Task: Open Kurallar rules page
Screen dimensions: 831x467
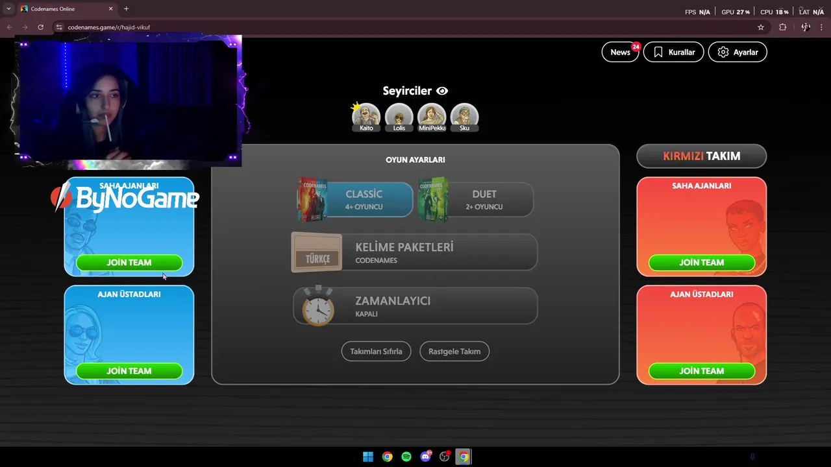Action: (x=674, y=52)
